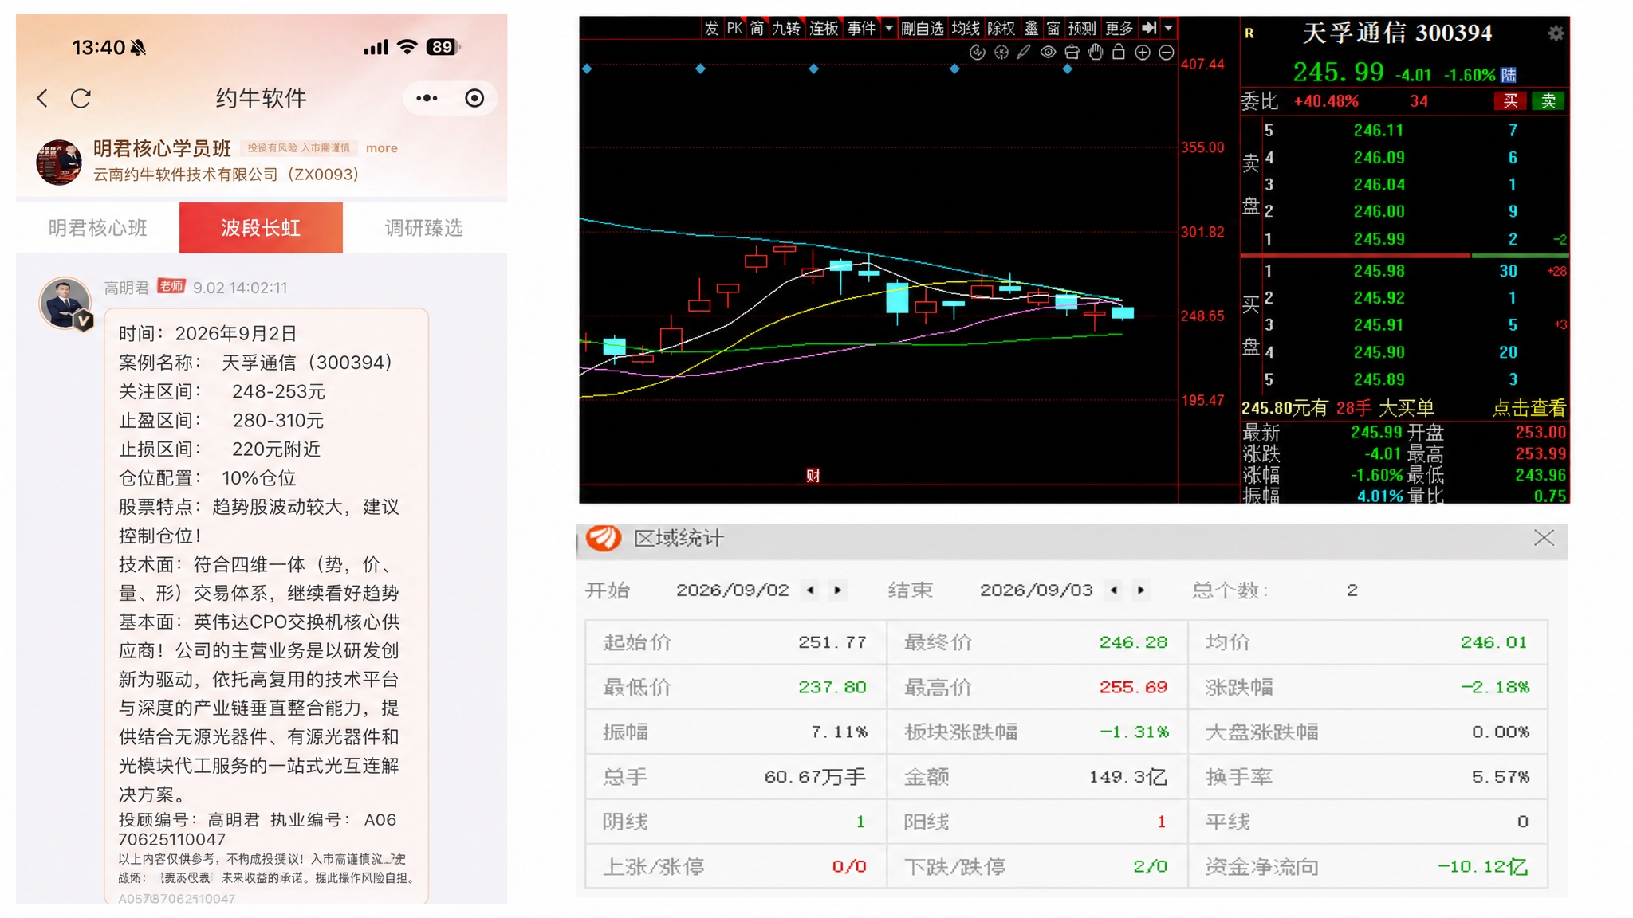1633x918 pixels.
Task: Expand the 'more' link beside risk notice
Action: pos(381,148)
